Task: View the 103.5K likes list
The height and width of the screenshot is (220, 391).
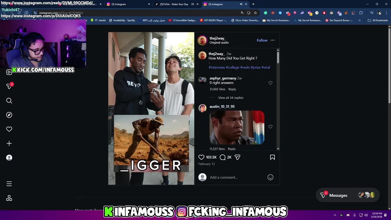Action: point(211,157)
